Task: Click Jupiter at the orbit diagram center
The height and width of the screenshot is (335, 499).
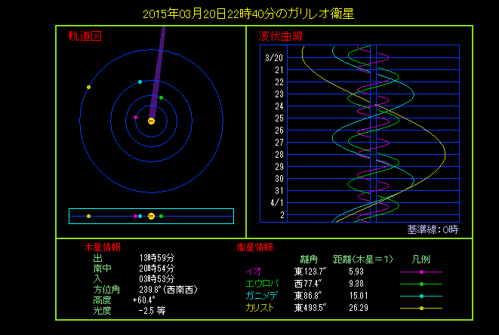Action: point(151,121)
